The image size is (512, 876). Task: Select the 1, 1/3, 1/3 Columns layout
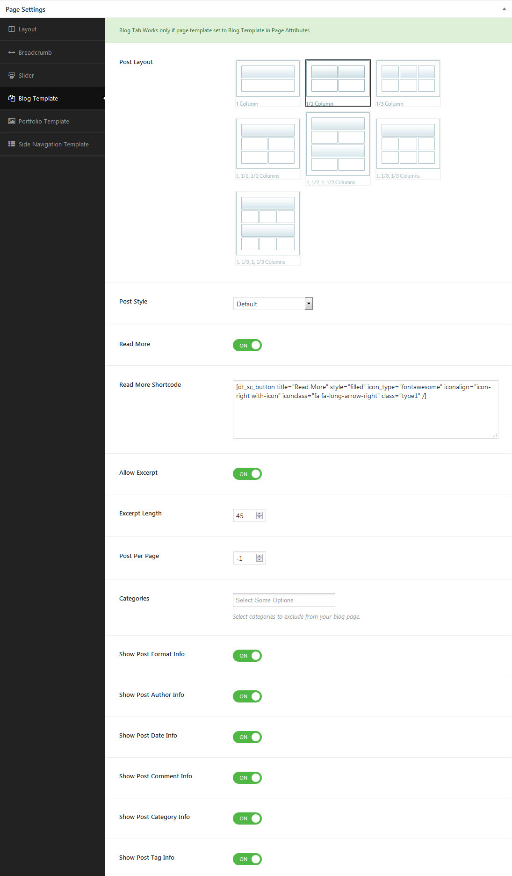click(408, 148)
